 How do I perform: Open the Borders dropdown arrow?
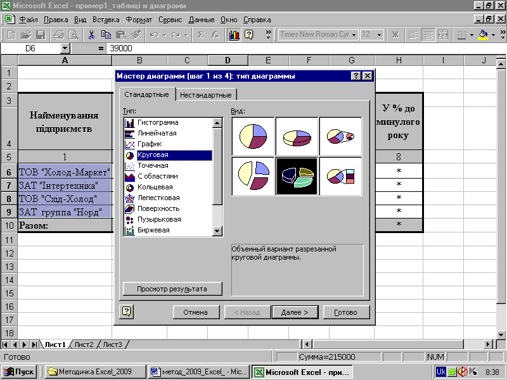tap(472, 35)
